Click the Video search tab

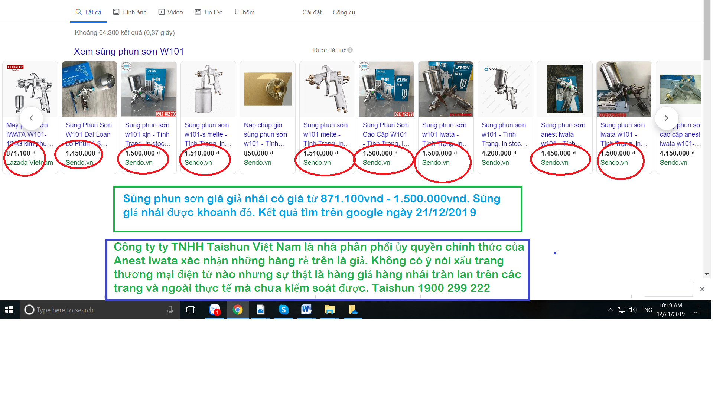tap(171, 12)
